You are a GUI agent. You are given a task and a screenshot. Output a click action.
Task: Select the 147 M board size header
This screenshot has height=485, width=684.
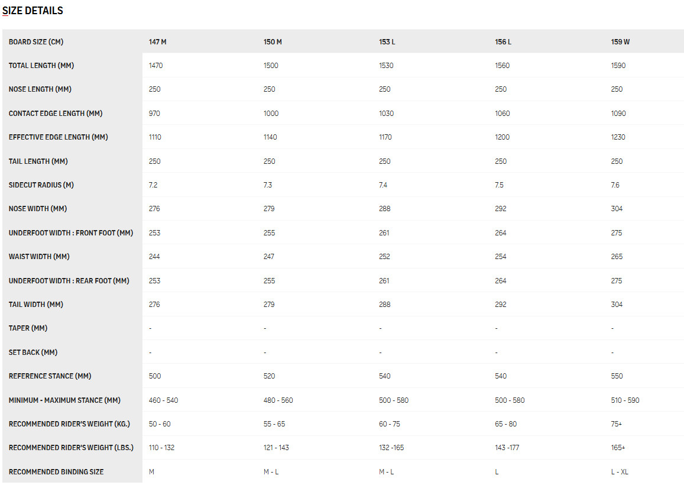(x=157, y=42)
